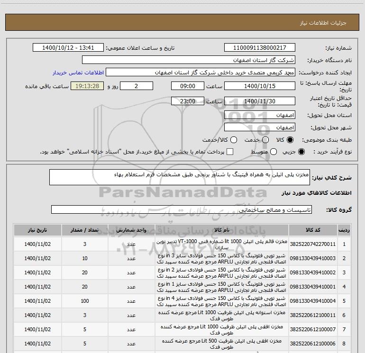This screenshot has width=365, height=353.
Task: Click item code 3825220612100007
Action: coord(313,329)
